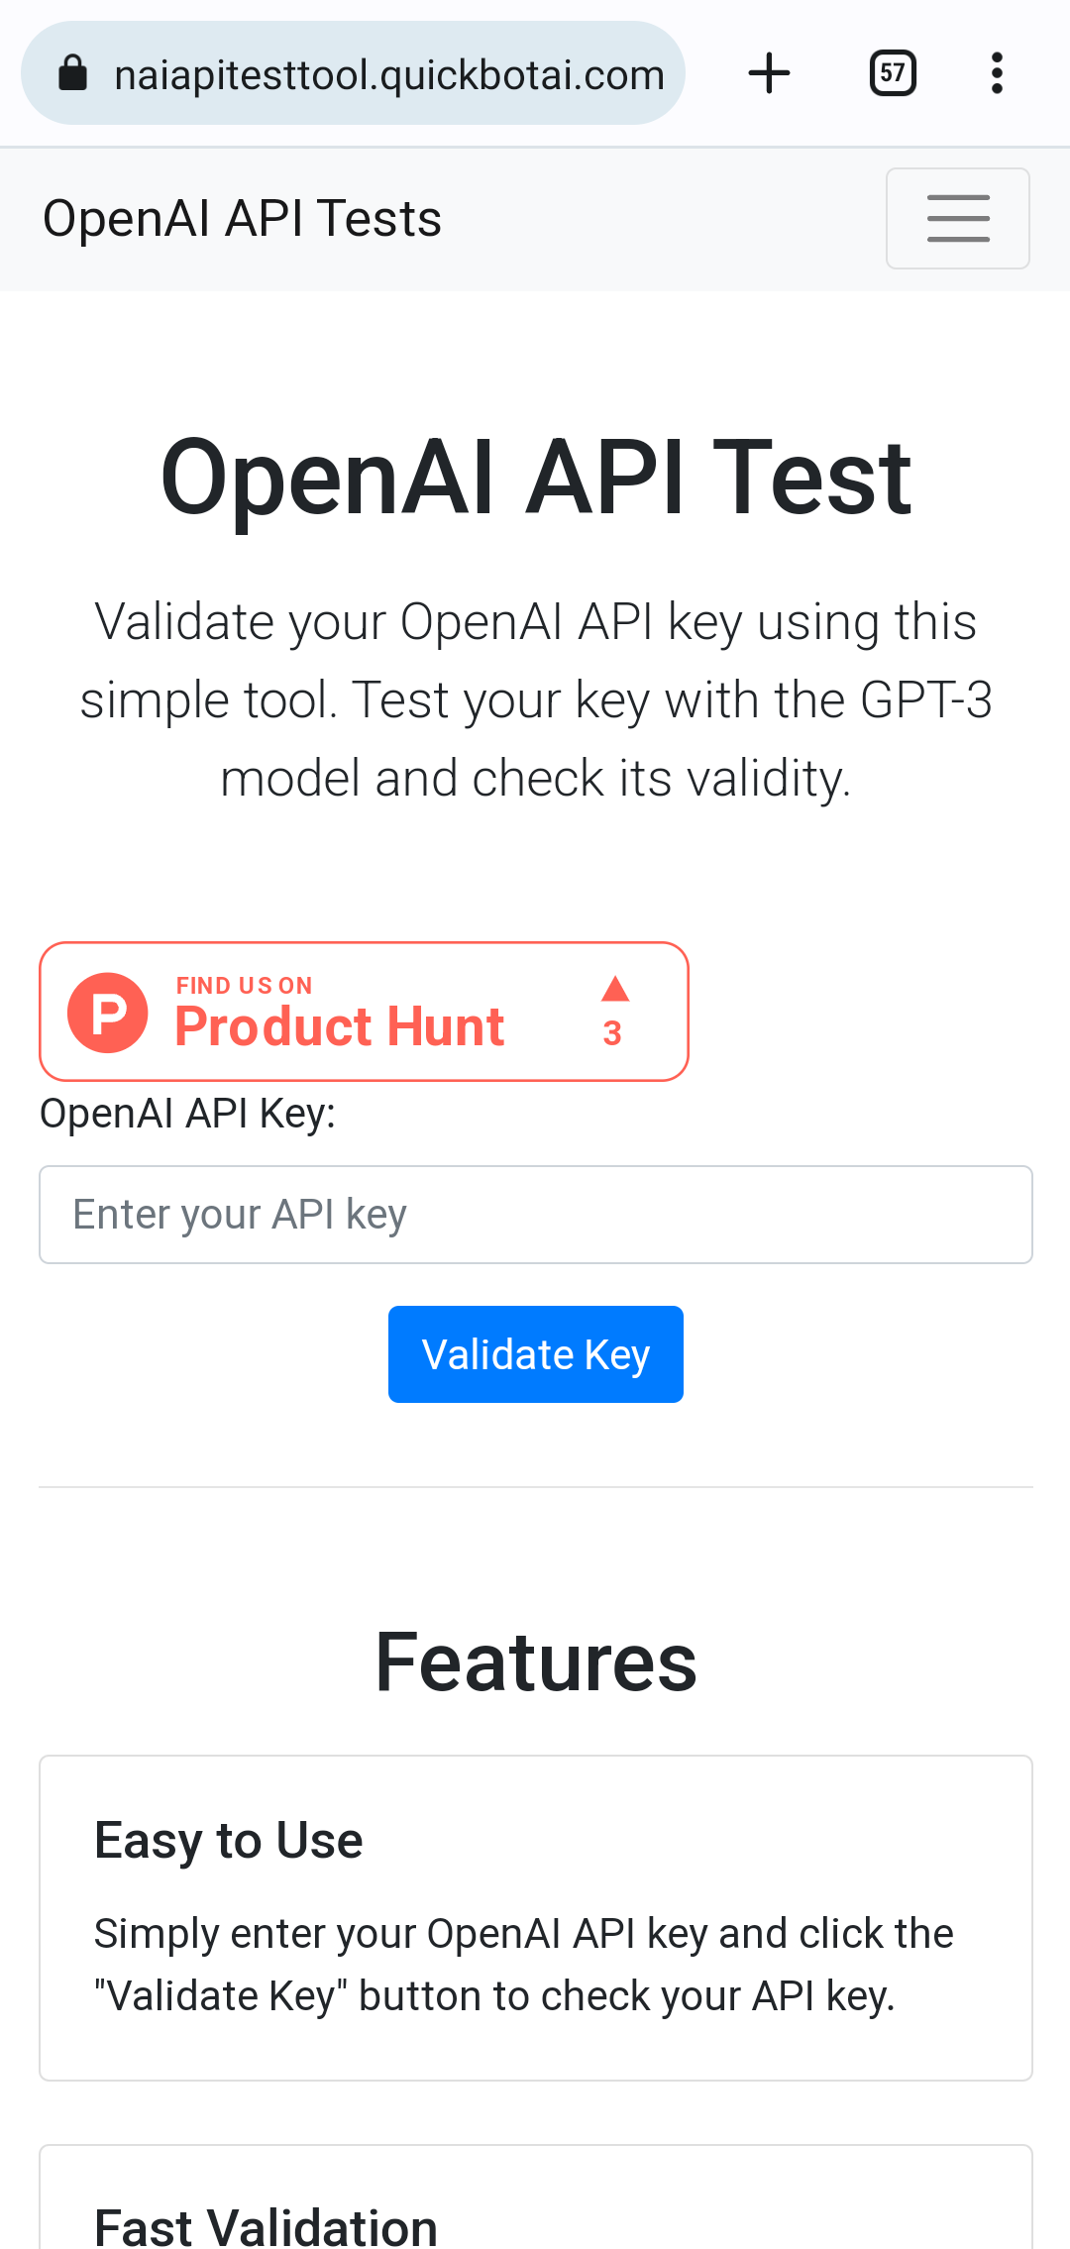Tap the lock icon in address bar
The image size is (1070, 2249).
[73, 73]
